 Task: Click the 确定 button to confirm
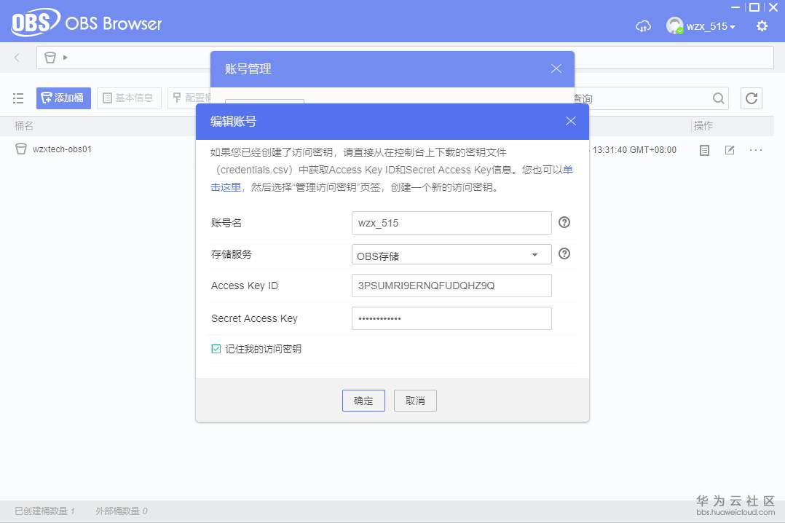pyautogui.click(x=363, y=400)
